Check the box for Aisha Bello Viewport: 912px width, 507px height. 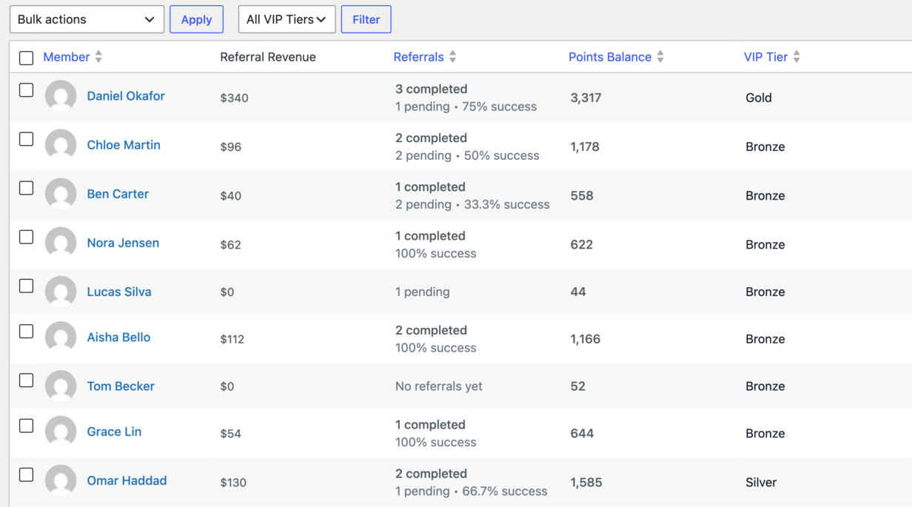(x=26, y=332)
